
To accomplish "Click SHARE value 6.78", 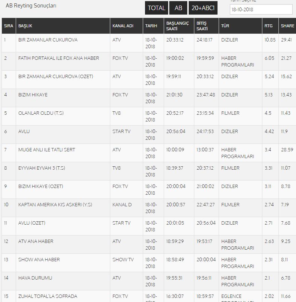I will 286,278.
